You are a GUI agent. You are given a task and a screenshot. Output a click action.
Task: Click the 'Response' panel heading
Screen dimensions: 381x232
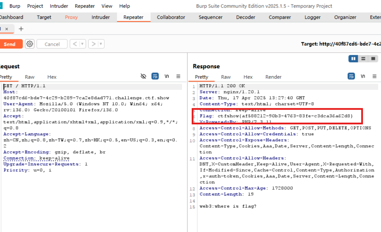point(206,66)
